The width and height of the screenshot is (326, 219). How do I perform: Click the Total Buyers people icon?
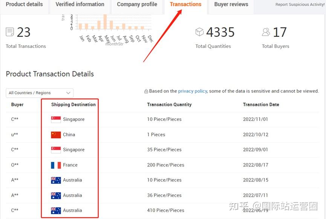coord(266,32)
